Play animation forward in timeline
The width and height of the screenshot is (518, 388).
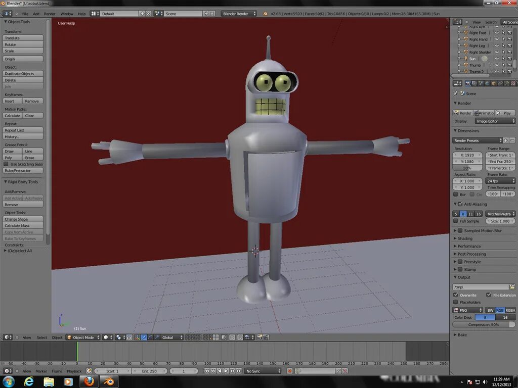226,371
